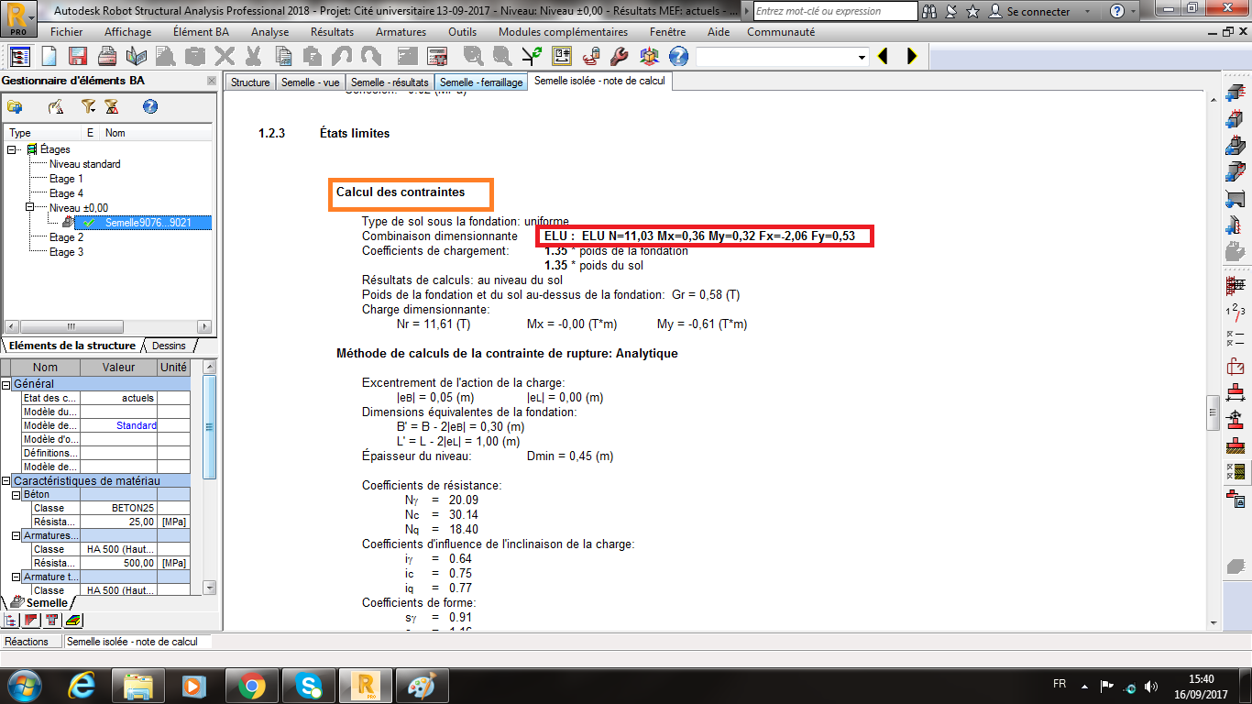Collapse the Niveau ±0,00 tree node
This screenshot has width=1252, height=704.
[x=28, y=208]
